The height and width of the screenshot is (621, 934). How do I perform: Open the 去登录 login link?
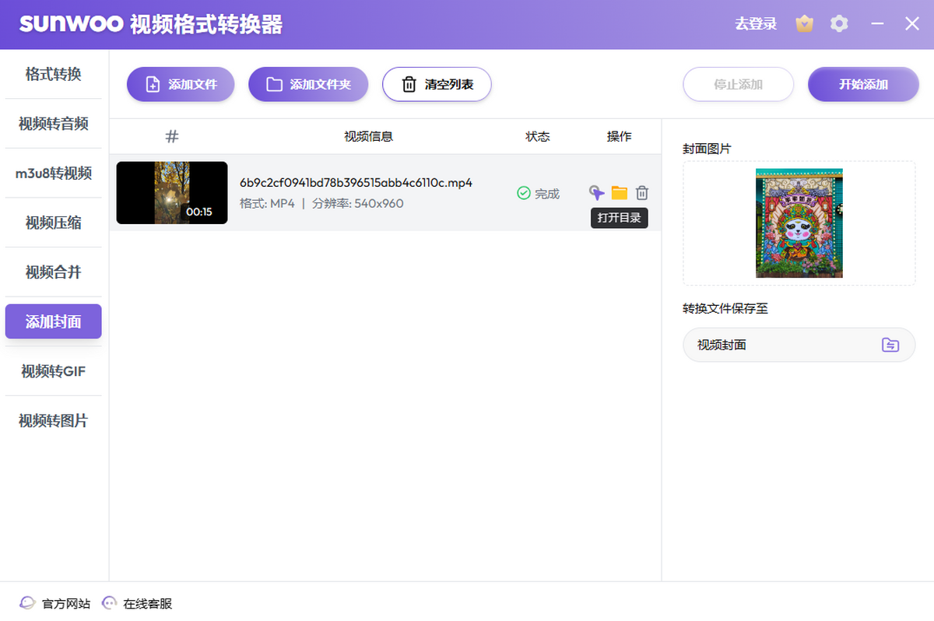click(x=756, y=23)
